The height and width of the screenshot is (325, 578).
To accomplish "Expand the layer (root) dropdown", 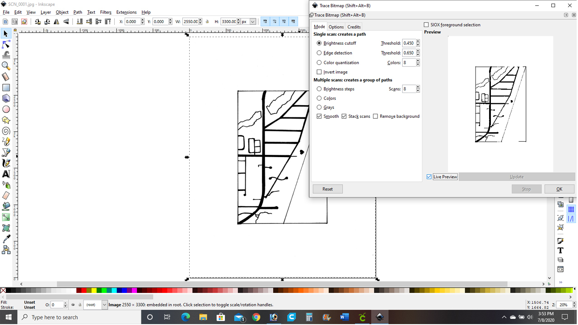I will [104, 305].
